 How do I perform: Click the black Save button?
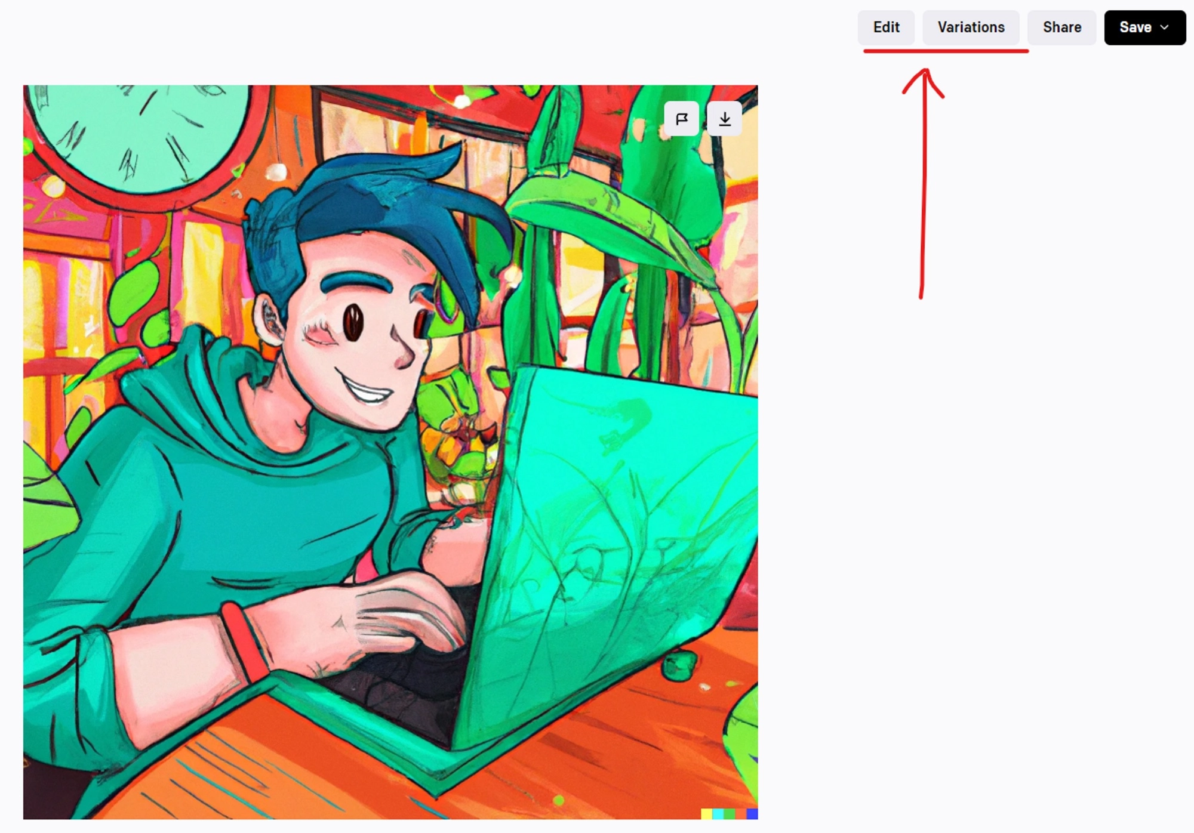pos(1144,27)
